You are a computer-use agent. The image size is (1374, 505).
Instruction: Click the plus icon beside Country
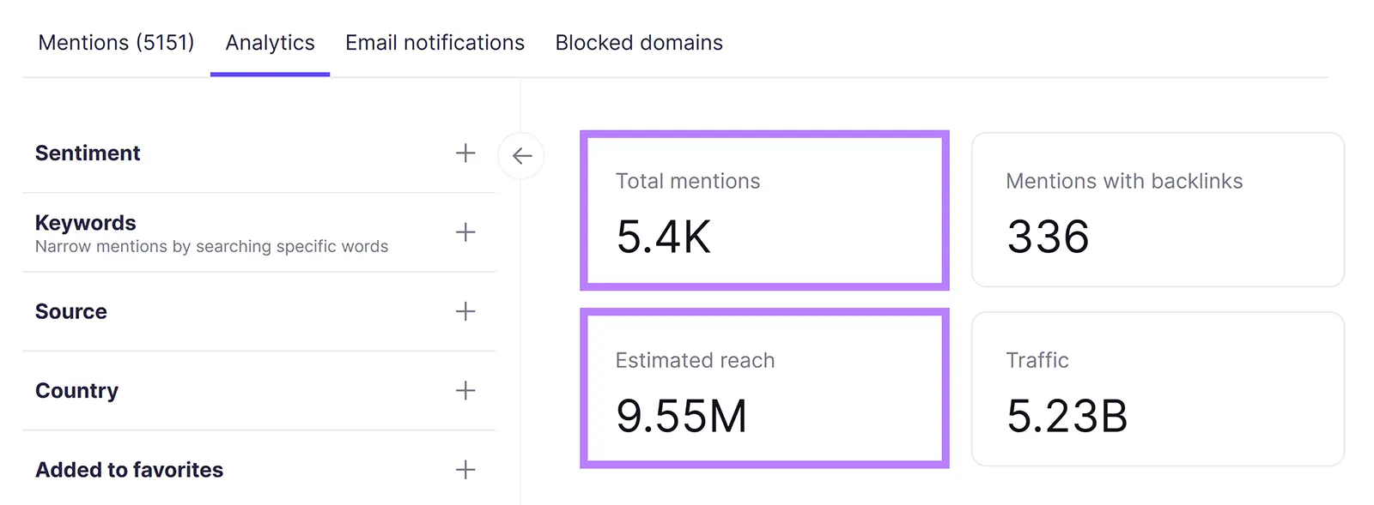click(x=465, y=391)
